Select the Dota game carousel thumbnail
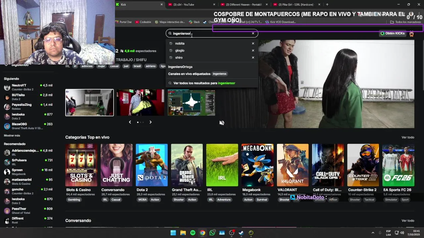 191,102
